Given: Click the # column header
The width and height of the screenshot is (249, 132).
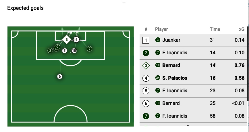Looking at the screenshot, I should (x=146, y=29).
